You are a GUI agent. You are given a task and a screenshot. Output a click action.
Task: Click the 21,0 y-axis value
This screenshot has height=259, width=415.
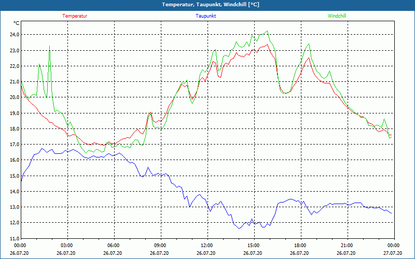pyautogui.click(x=15, y=82)
